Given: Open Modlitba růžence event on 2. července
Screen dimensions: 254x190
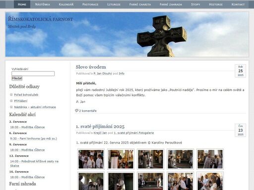Looking at the screenshot, I should click(x=27, y=127).
